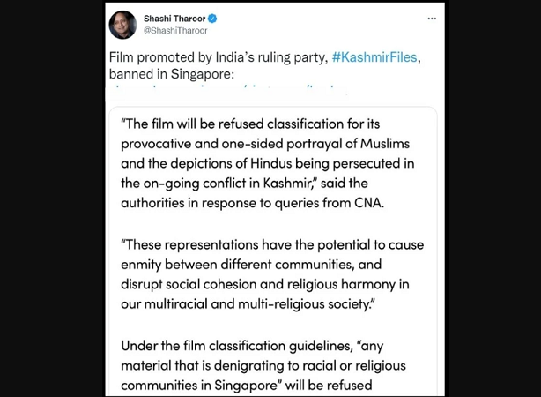
Task: Click the black area right of the tweet
Action: click(x=493, y=198)
